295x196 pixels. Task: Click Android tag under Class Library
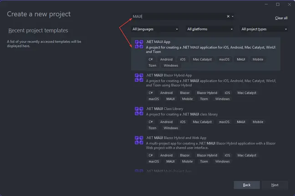[166, 122]
